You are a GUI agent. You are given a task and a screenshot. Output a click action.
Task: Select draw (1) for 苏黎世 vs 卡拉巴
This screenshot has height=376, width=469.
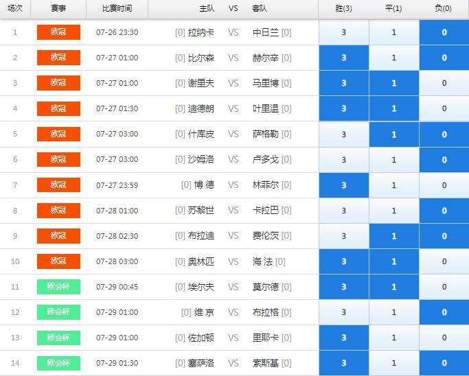tap(394, 211)
